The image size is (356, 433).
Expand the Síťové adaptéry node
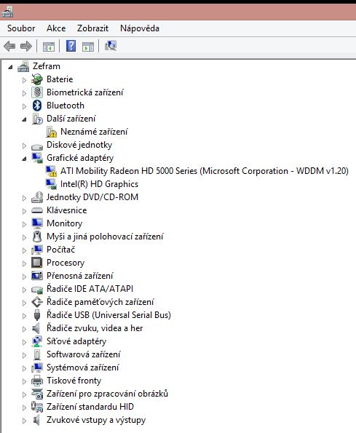pos(24,342)
